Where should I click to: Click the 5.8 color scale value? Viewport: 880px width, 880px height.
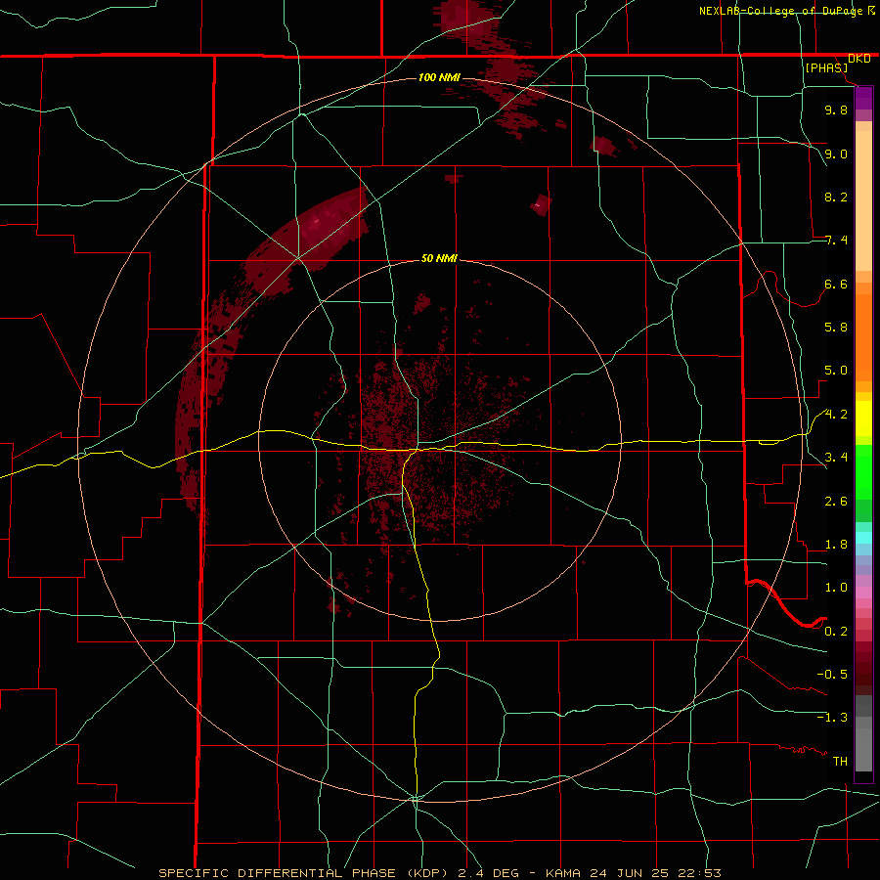(836, 328)
